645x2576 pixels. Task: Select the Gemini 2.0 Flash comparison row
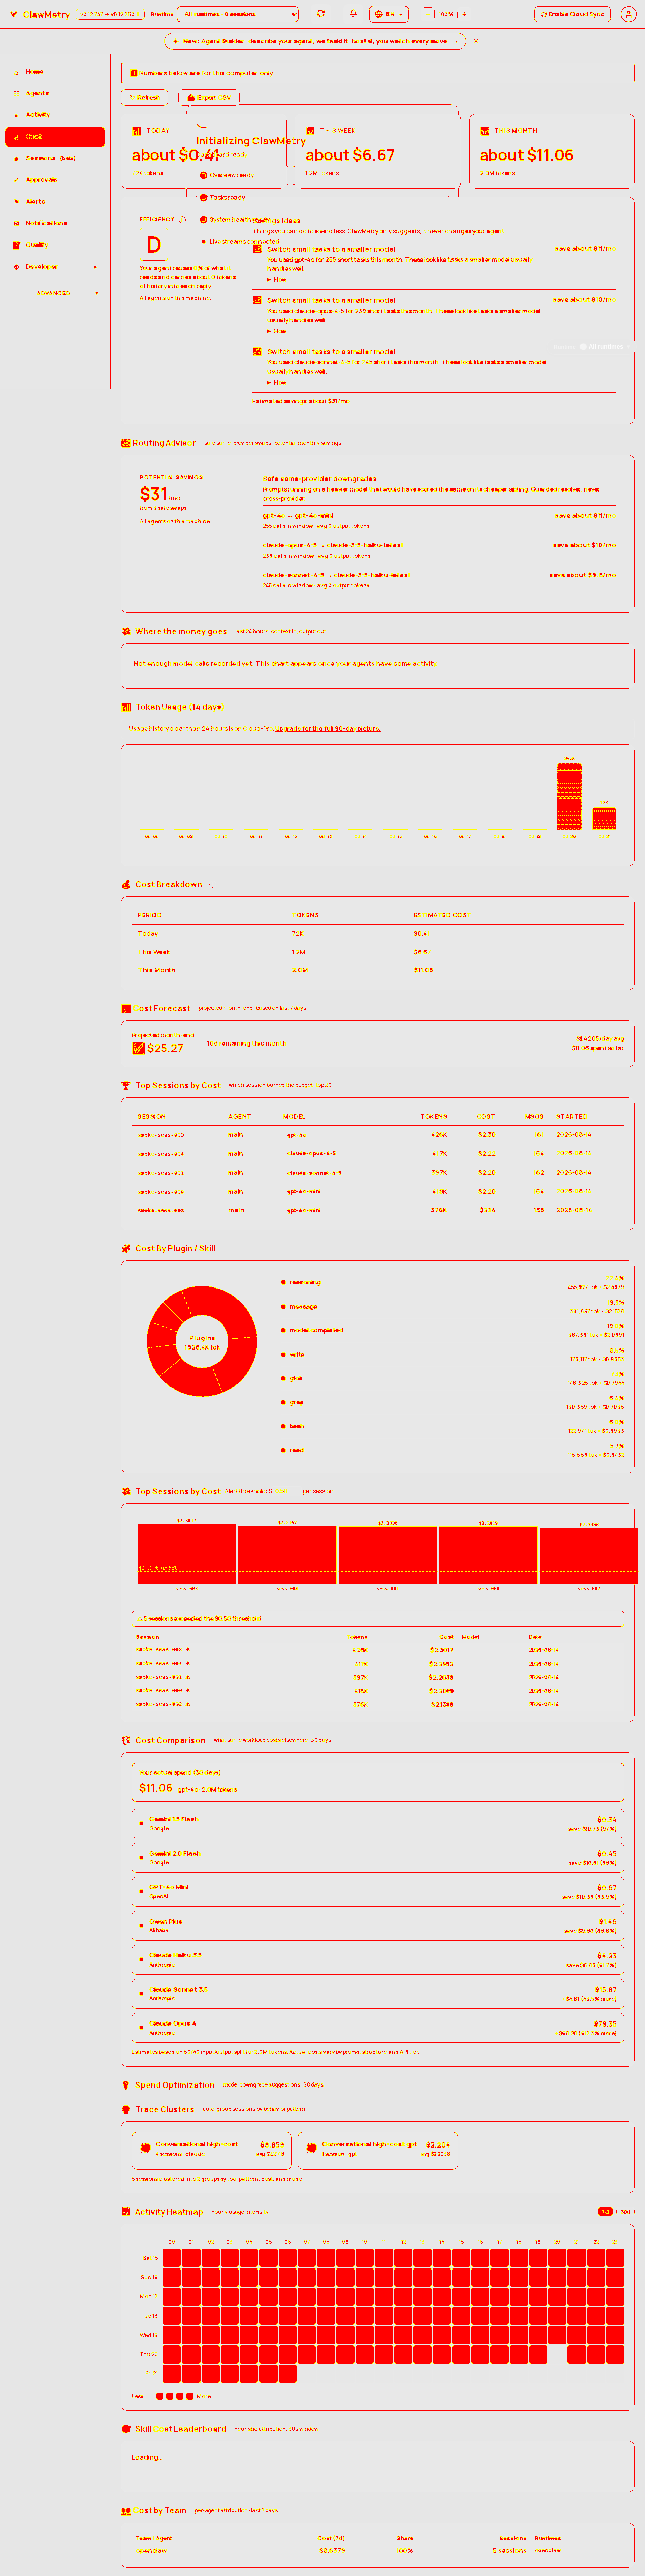coord(378,1857)
